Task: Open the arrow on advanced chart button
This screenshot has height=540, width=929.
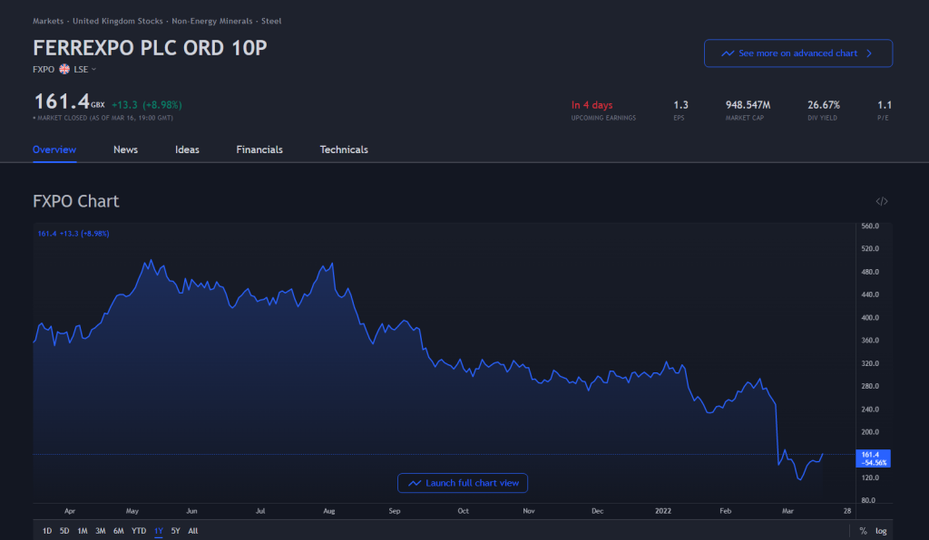Action: 869,53
